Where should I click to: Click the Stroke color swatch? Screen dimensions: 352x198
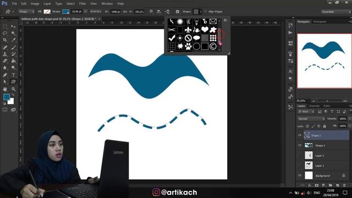point(65,12)
